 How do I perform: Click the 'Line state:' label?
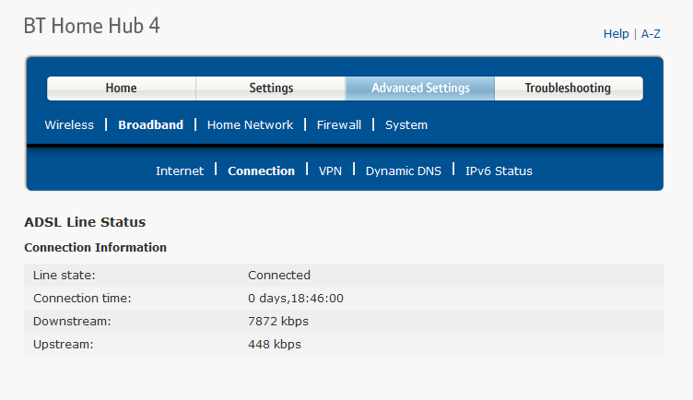click(65, 276)
